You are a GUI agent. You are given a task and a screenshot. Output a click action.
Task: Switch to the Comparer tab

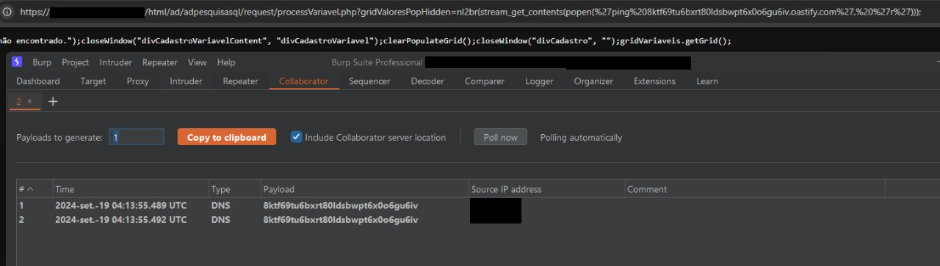(485, 81)
